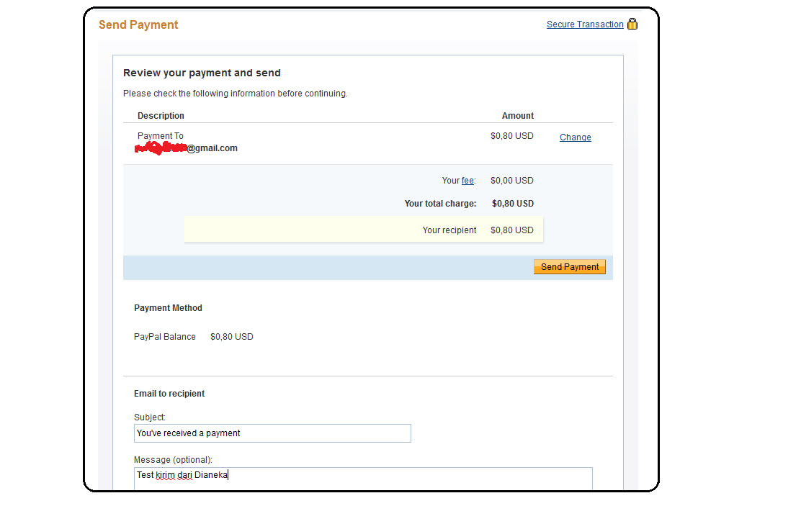Click the recipient gmail.com email address

(187, 148)
